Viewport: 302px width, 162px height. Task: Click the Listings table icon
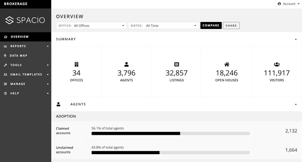177,64
